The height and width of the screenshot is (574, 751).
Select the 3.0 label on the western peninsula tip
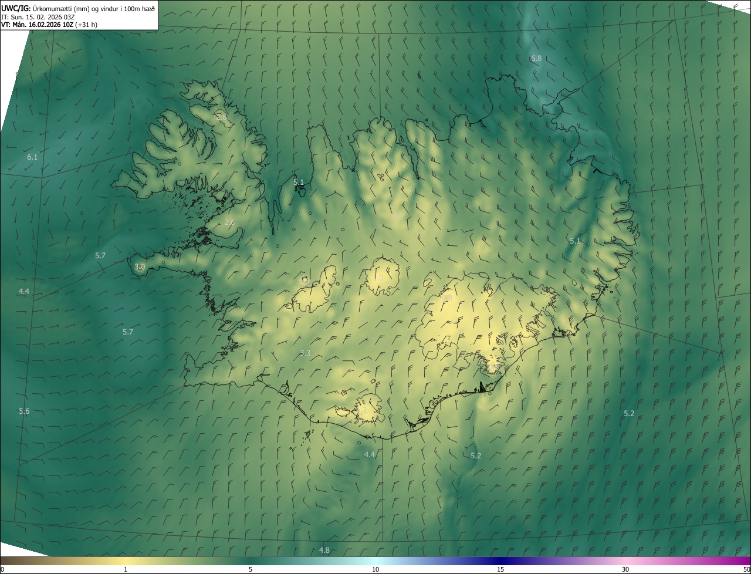[140, 267]
